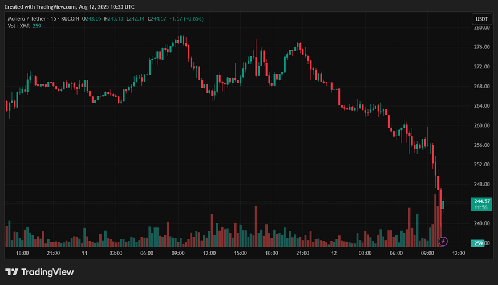498x285 pixels.
Task: Click the 256.00 price axis label
Action: coord(482,145)
